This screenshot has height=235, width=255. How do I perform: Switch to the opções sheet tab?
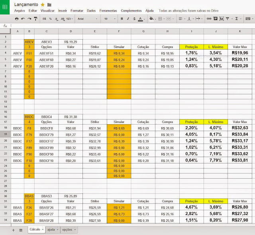[x=67, y=230]
